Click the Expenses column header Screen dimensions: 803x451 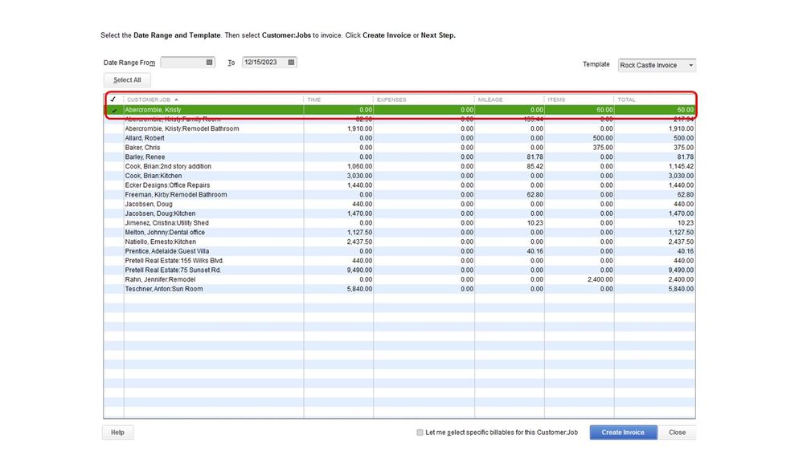pos(391,100)
